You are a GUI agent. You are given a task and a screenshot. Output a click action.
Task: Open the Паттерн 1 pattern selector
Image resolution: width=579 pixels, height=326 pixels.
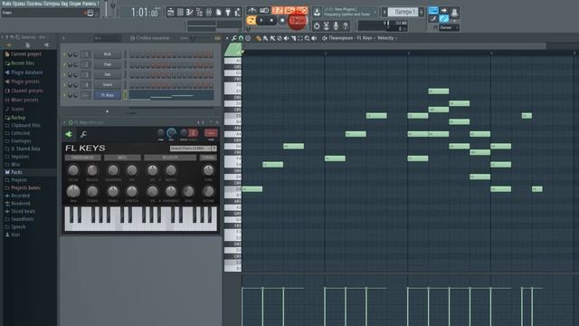point(403,12)
